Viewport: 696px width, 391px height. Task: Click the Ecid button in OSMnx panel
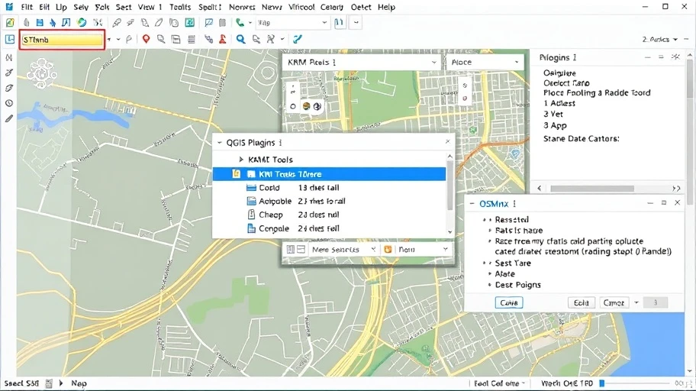[581, 302]
